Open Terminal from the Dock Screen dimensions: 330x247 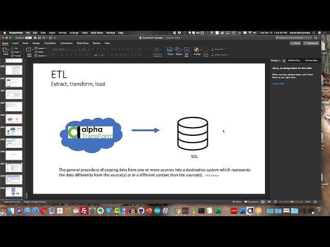pos(202,210)
